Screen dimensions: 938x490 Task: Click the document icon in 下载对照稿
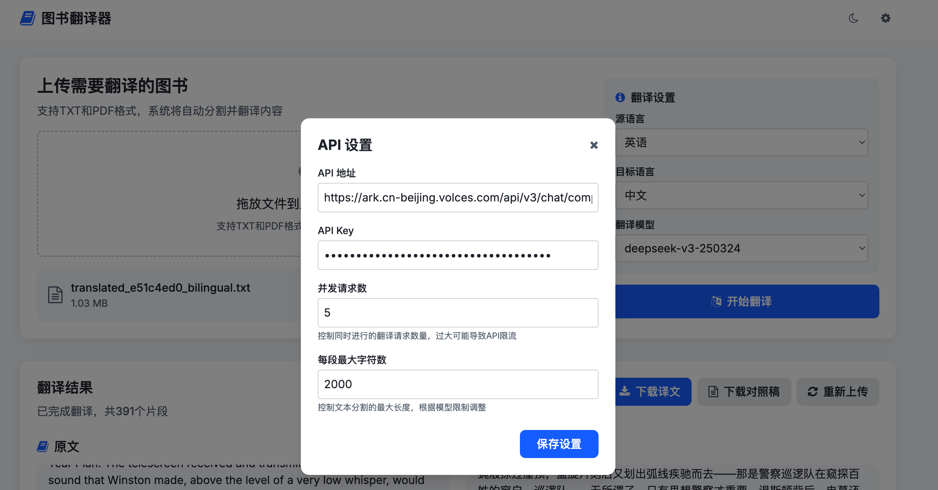pyautogui.click(x=713, y=392)
